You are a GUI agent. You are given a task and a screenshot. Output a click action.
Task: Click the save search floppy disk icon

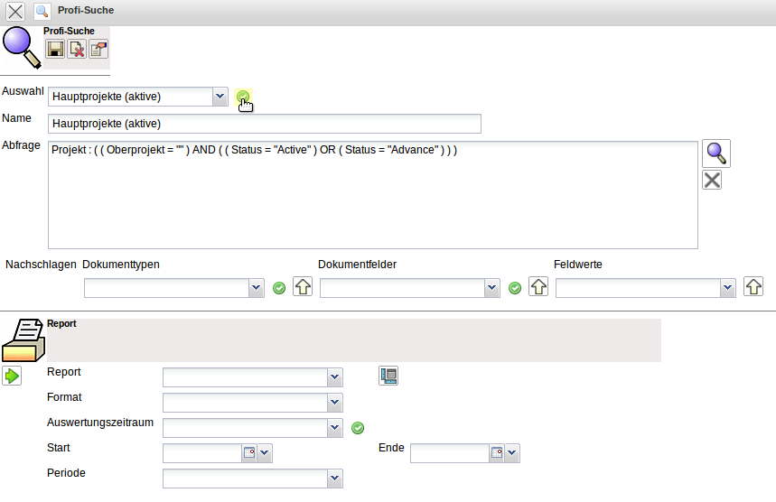coord(55,50)
